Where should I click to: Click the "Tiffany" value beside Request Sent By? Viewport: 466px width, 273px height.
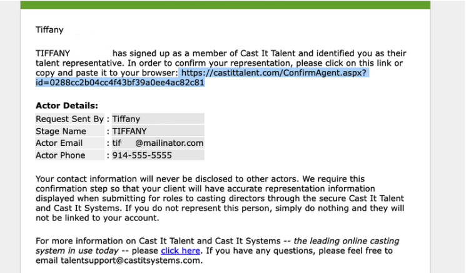click(x=126, y=118)
